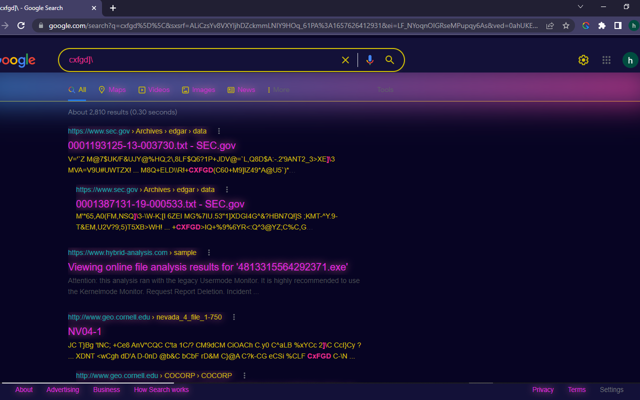640x400 pixels.
Task: Click the hybrid-analysis.com URL breadcrumb
Action: point(132,252)
